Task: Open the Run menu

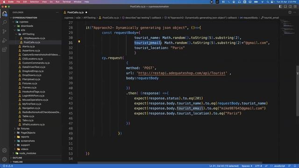Action: [57, 2]
